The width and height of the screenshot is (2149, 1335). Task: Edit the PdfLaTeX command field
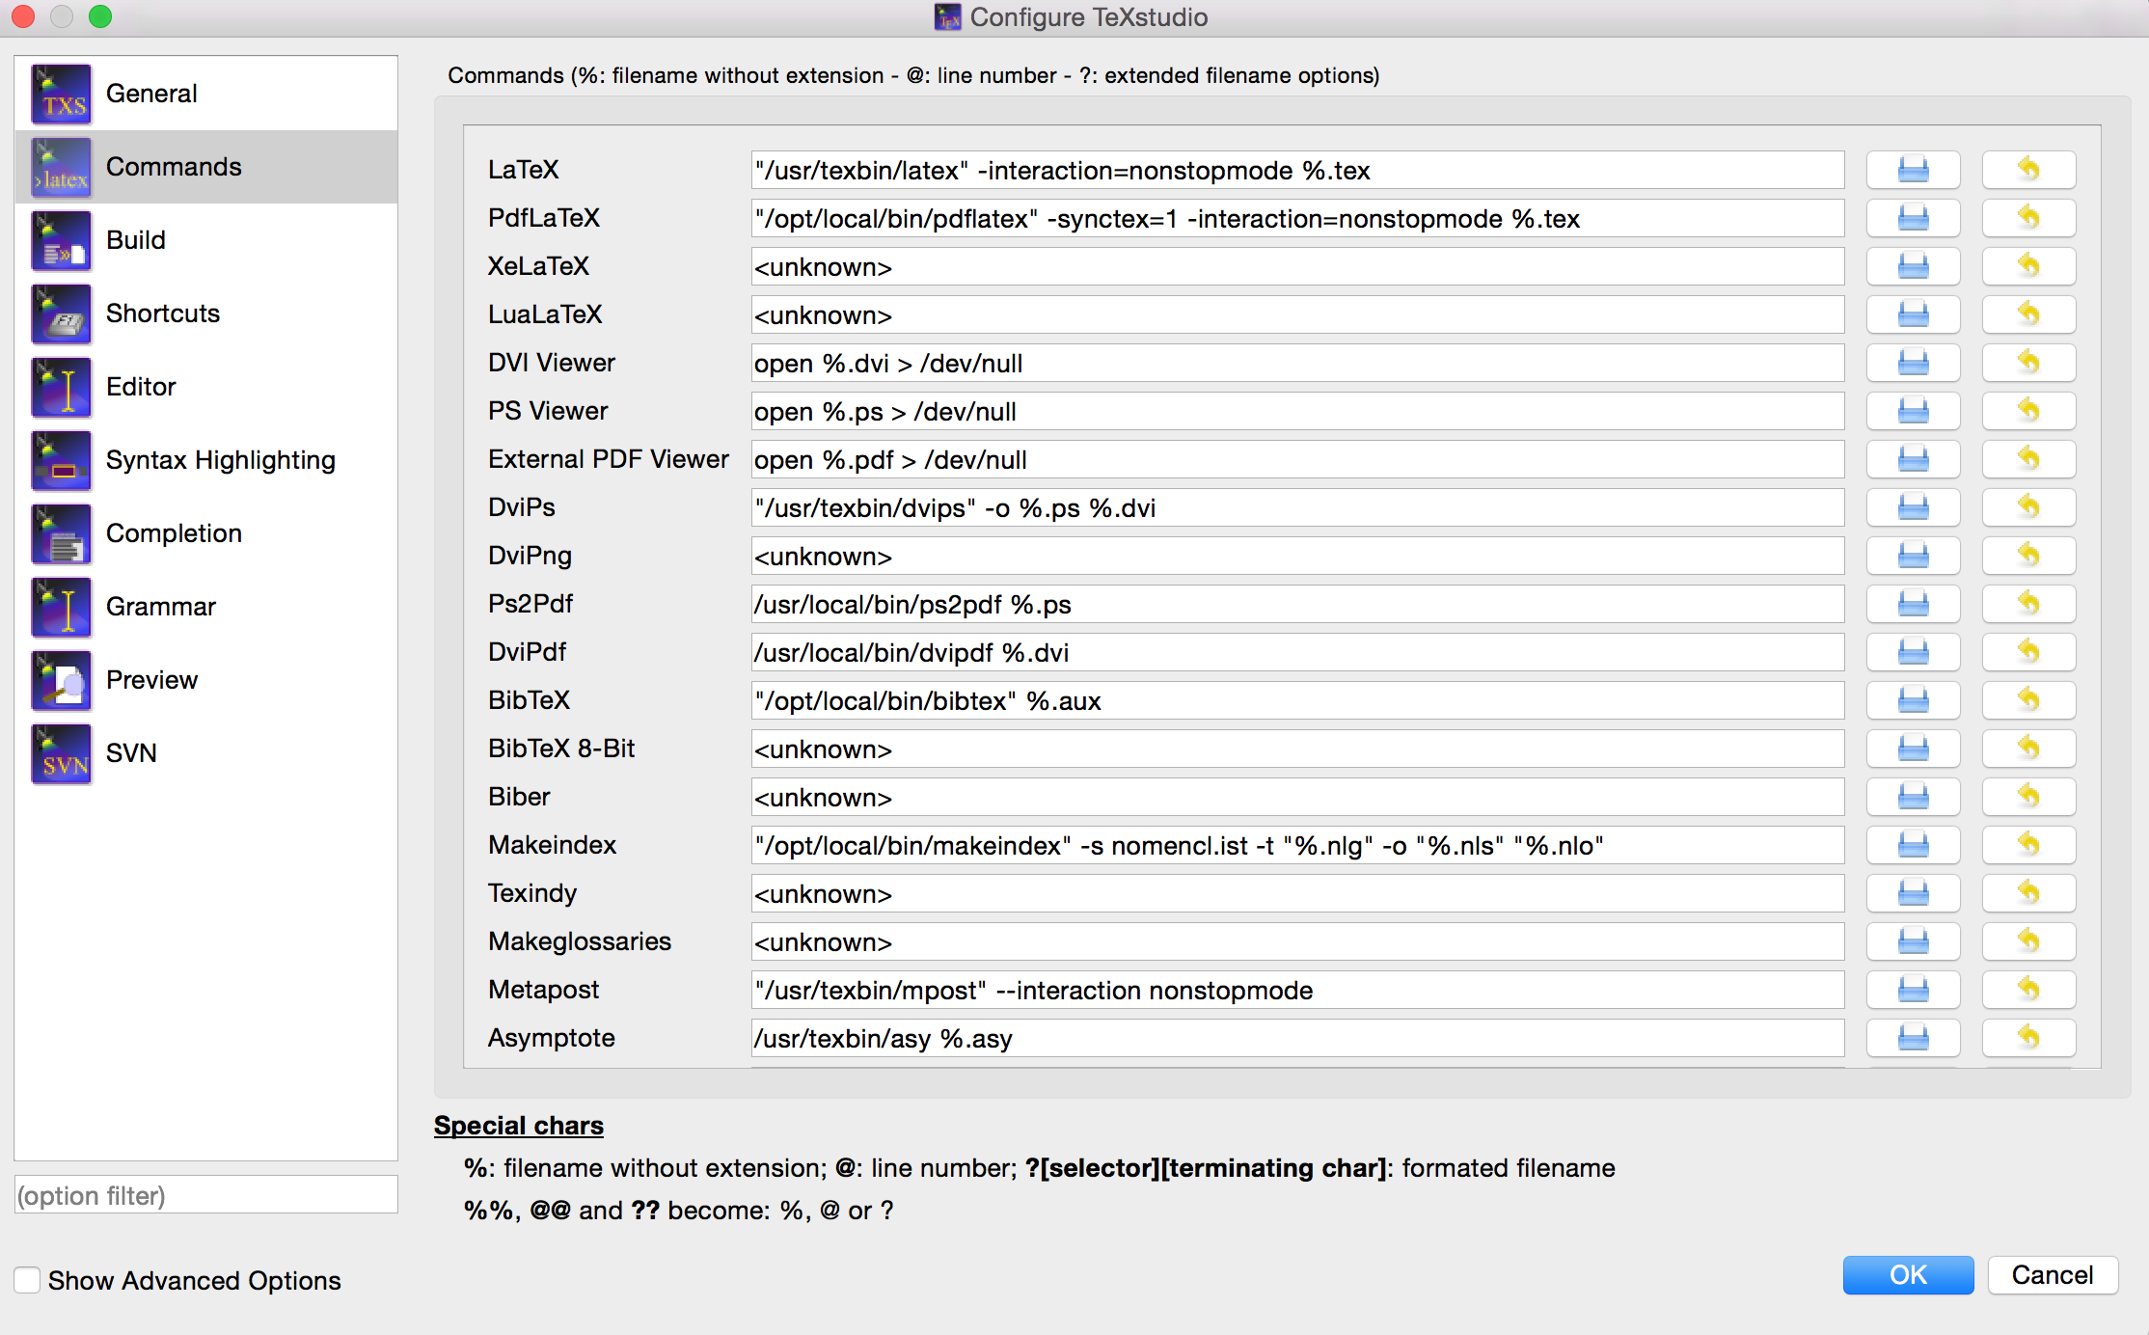(1297, 218)
